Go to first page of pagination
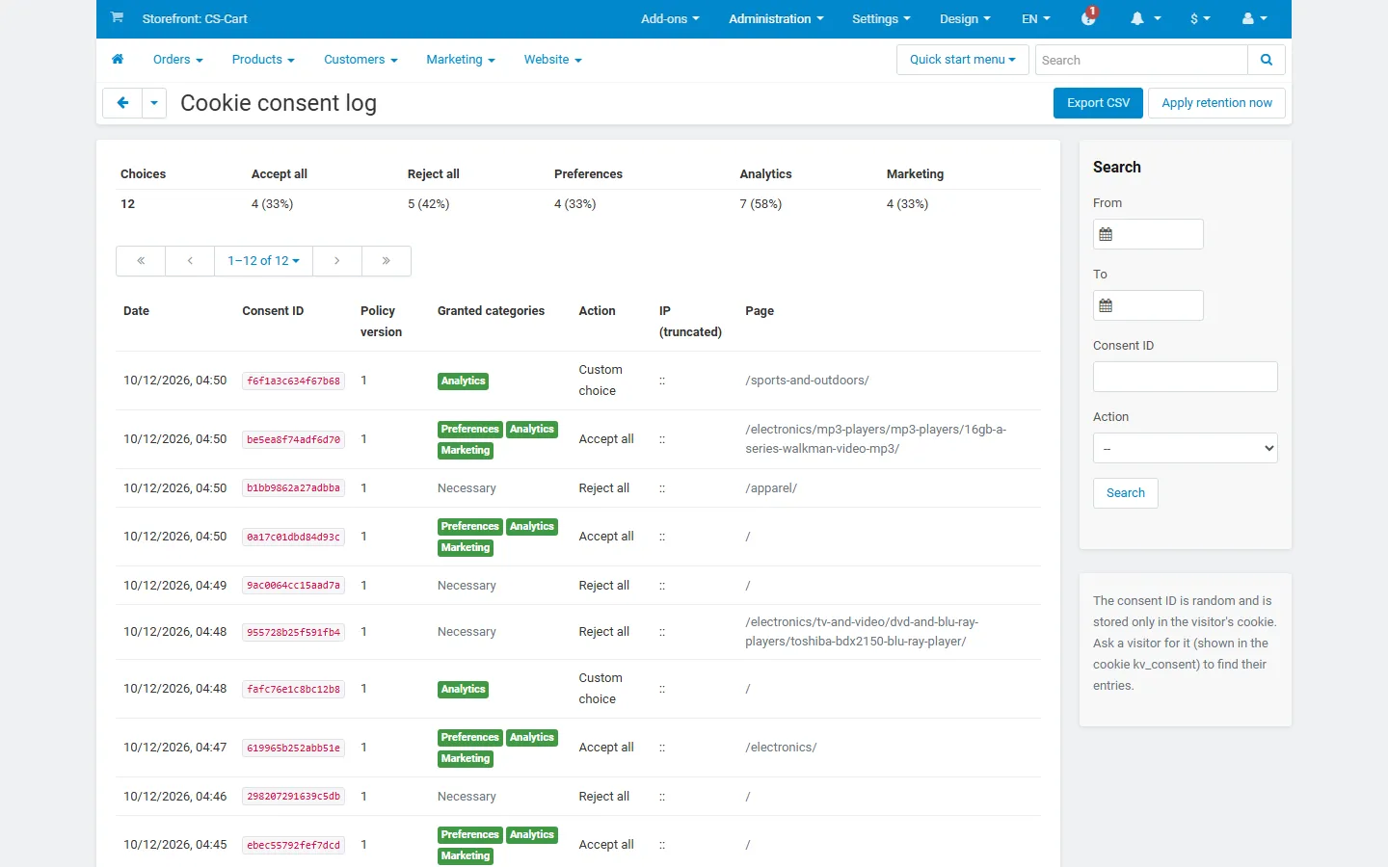 141,261
